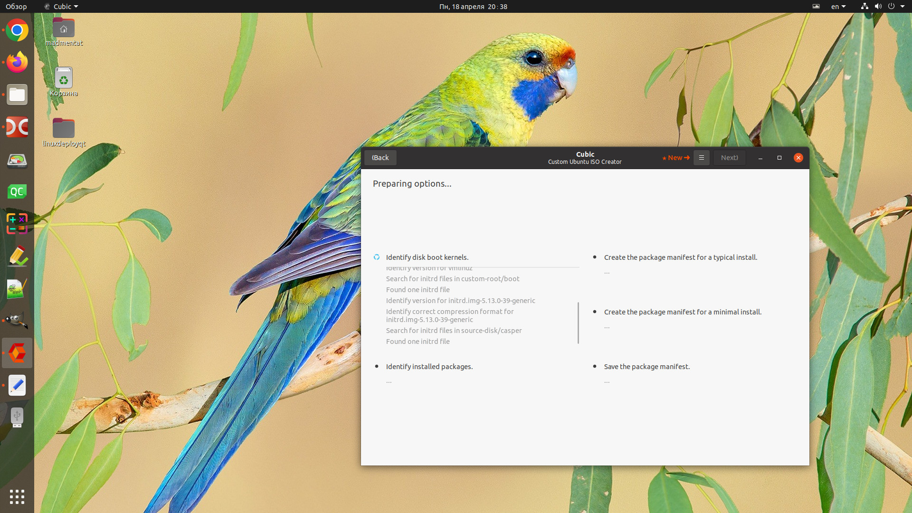
Task: Open the Корзина trash icon on desktop
Action: point(64,82)
